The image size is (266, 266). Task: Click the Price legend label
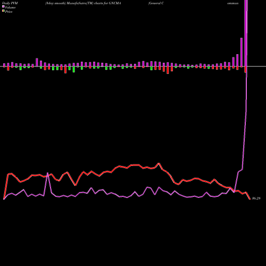coord(9,12)
